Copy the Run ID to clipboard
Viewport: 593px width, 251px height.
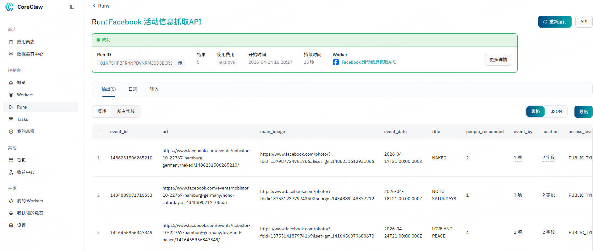coord(180,63)
